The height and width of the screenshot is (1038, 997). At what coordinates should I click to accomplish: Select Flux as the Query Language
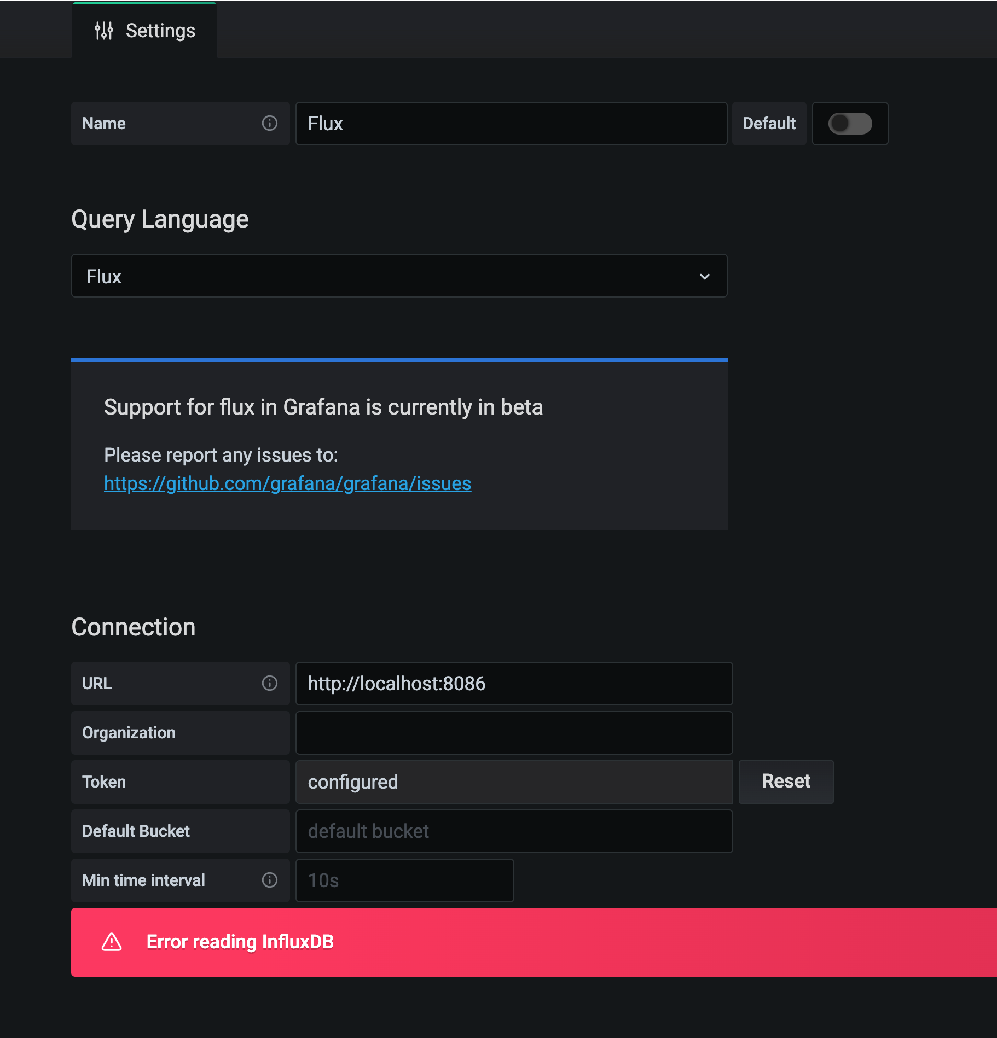pyautogui.click(x=399, y=276)
